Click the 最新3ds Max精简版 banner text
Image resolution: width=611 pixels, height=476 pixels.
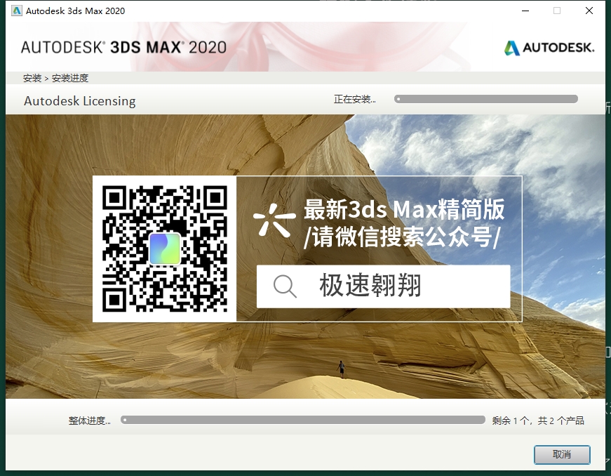tap(405, 209)
